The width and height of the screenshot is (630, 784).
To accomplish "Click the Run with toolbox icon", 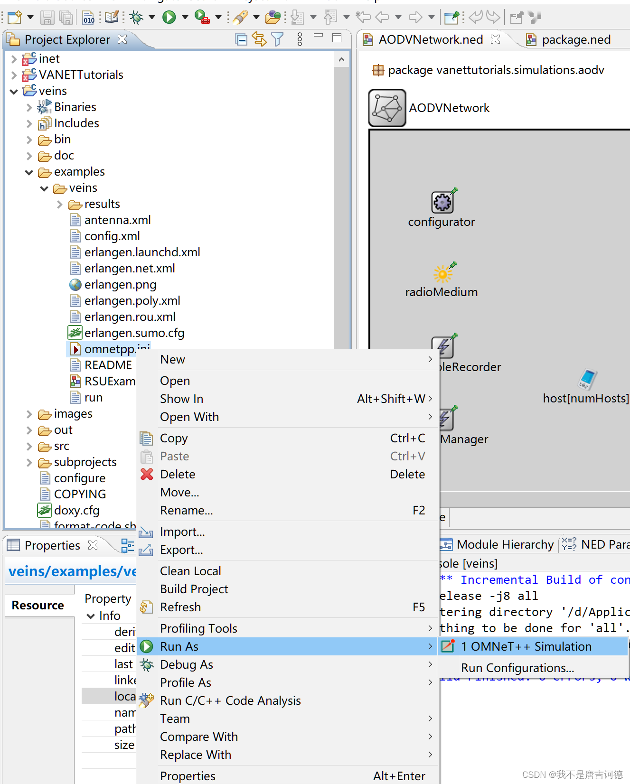I will [x=203, y=18].
